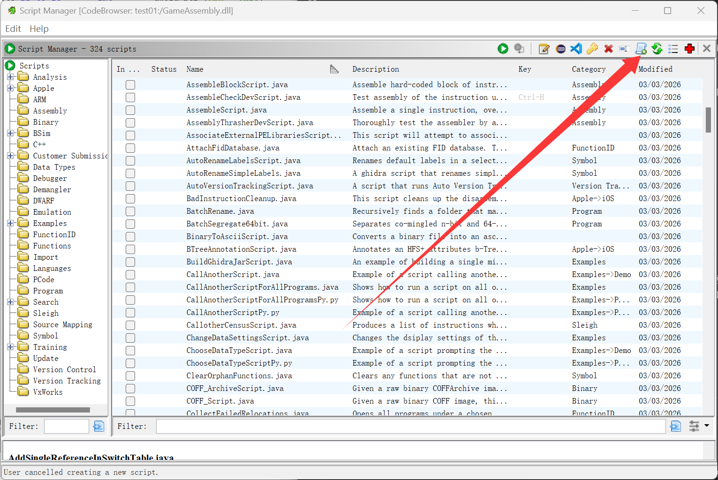The width and height of the screenshot is (718, 480).
Task: Click the ARM folder icon in tree
Action: (x=23, y=99)
